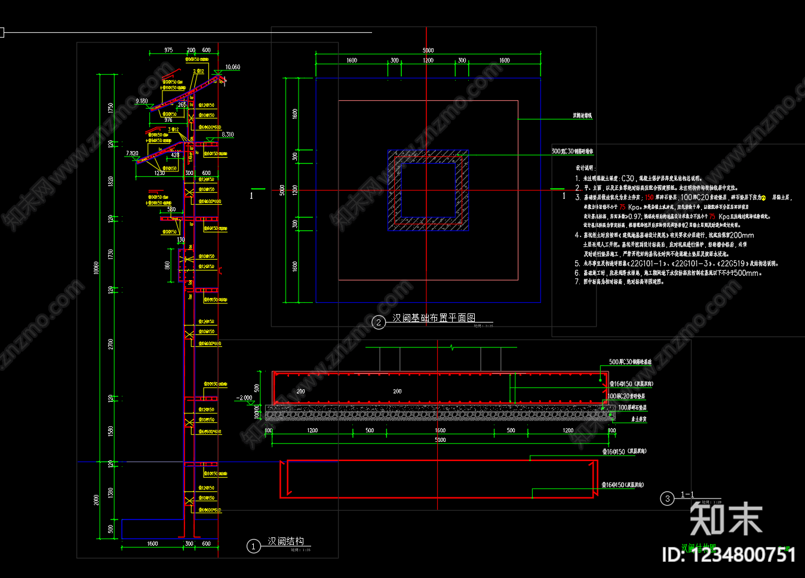Select the "素土夯实" compacted soil label
The image size is (805, 578).
pyautogui.click(x=639, y=419)
